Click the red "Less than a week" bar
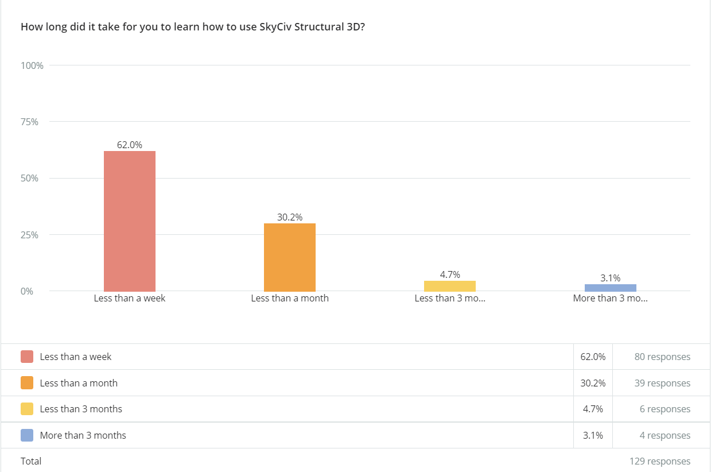 130,221
